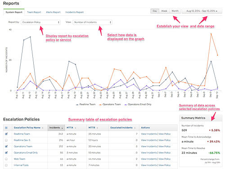Check the Realtime Sev-5 row checkbox

(6, 140)
